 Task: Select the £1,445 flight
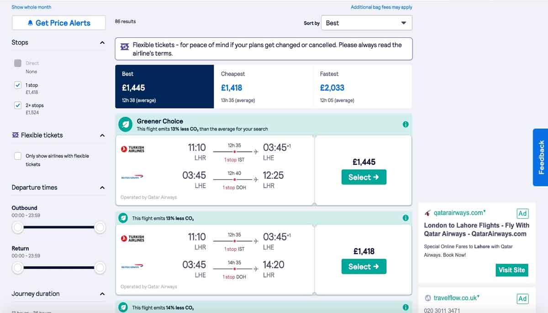pyautogui.click(x=364, y=177)
